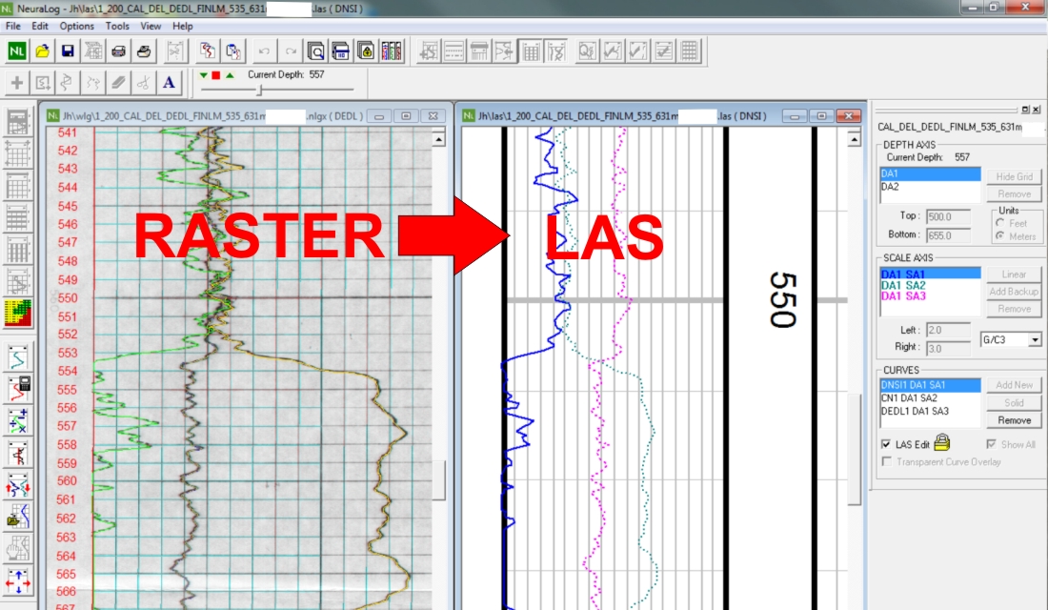Screen dimensions: 1048x610
Task: Open the G/C3 units dropdown
Action: click(x=1034, y=339)
